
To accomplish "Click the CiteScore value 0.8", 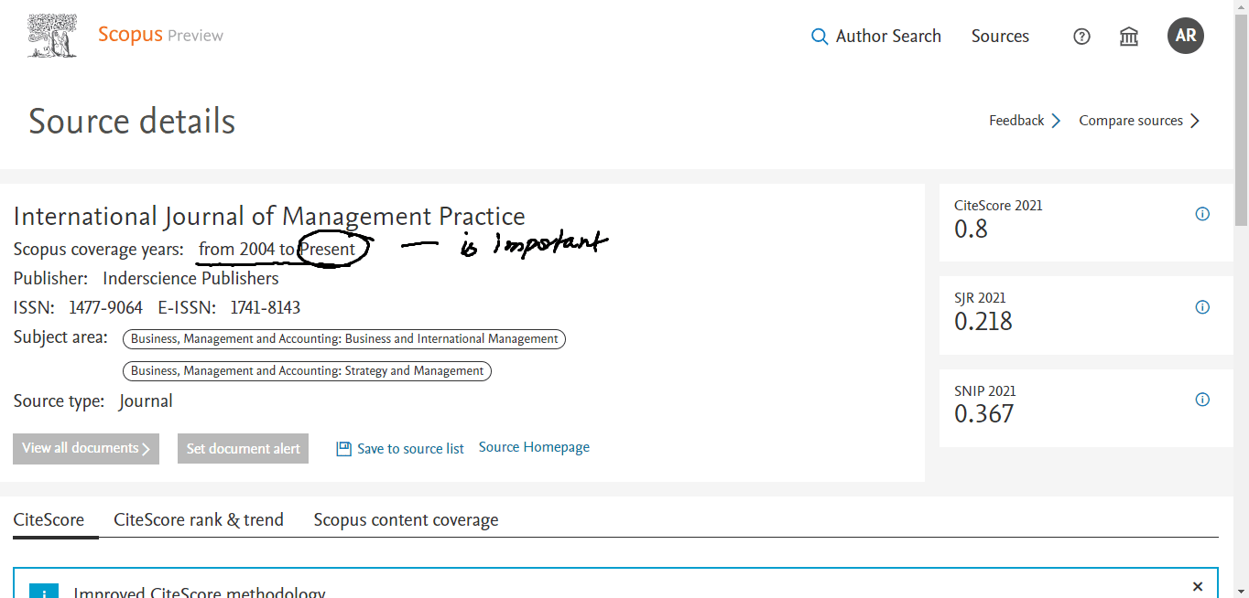I will (971, 229).
